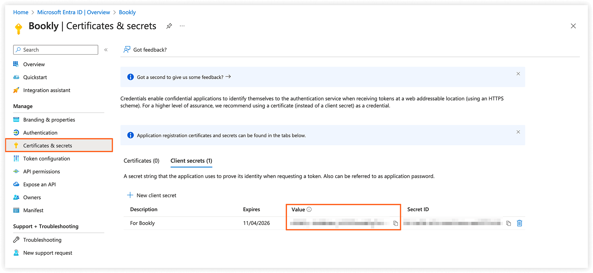This screenshot has height=273, width=593.
Task: Click the expiry date 11/04/2026
Action: point(256,223)
